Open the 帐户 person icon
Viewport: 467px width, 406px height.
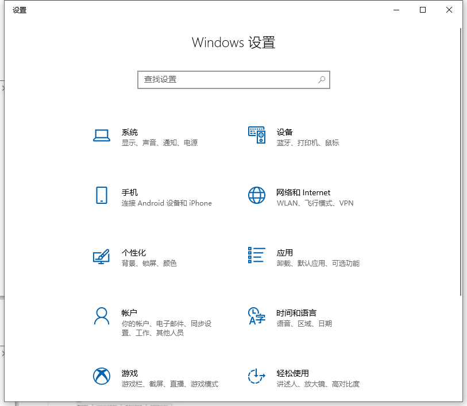tap(102, 316)
